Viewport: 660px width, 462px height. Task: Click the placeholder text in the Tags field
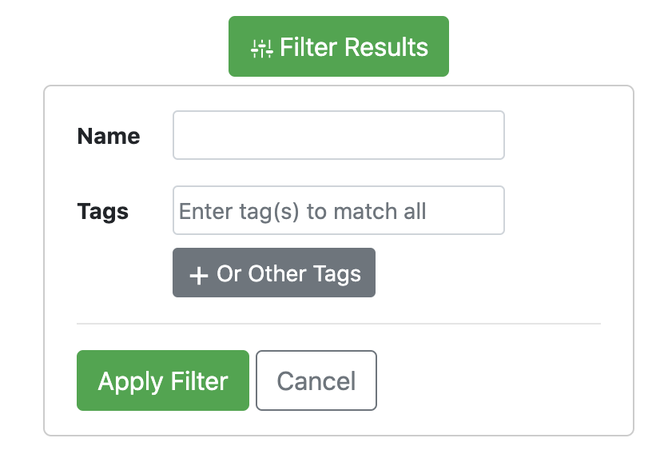tap(303, 211)
